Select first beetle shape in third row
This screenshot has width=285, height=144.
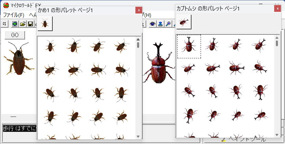[x=189, y=90]
